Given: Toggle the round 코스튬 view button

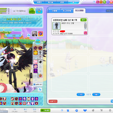Looking at the screenshot, I should coord(38,42).
